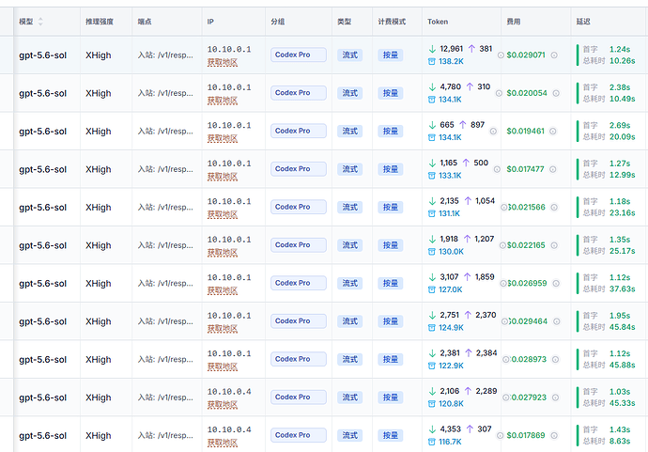Click info icon after cost $0.017869
648x452 pixels.
[554, 435]
